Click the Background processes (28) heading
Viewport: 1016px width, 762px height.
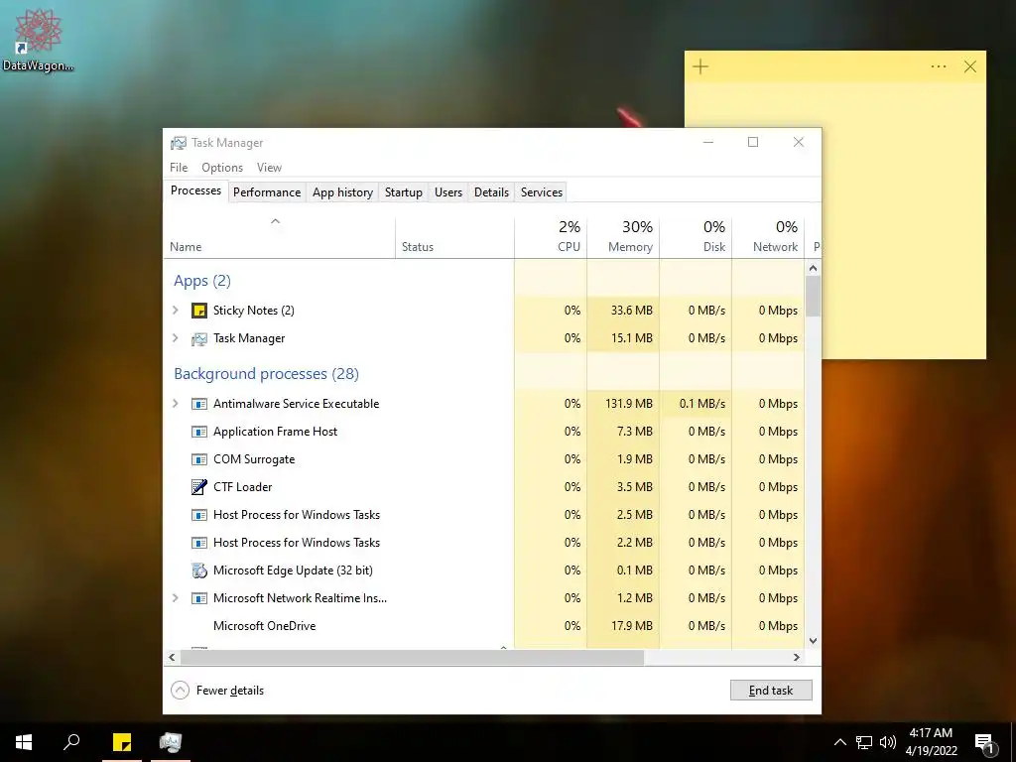266,374
